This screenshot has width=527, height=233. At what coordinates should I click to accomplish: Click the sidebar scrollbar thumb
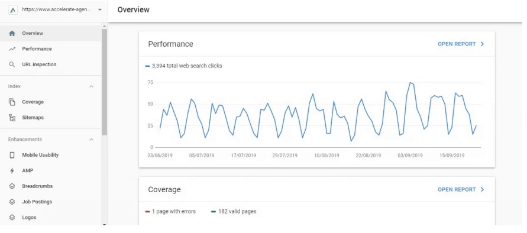[105, 82]
